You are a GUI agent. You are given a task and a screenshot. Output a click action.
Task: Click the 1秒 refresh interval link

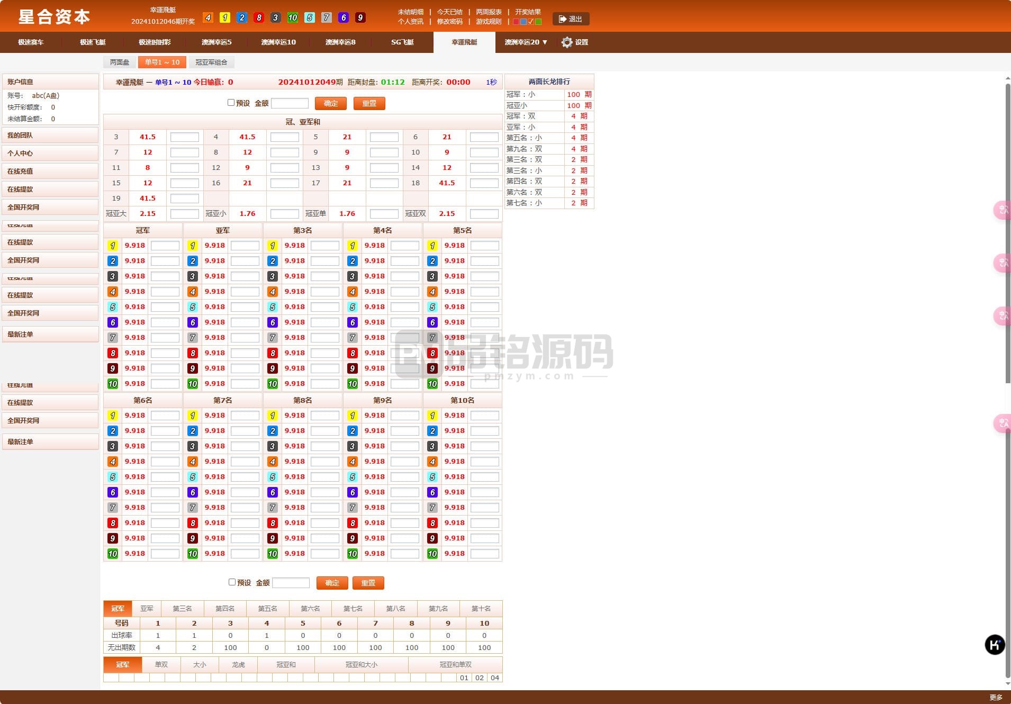(x=491, y=82)
